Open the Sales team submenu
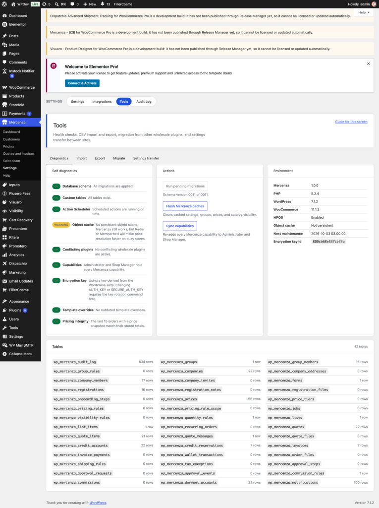The image size is (379, 508). [11, 161]
